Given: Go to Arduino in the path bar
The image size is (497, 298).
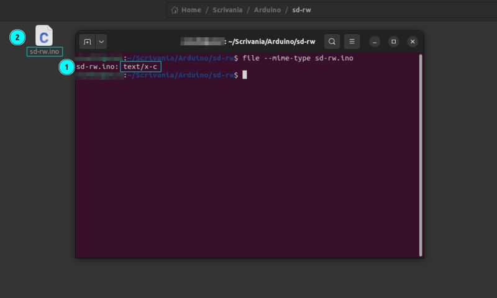Looking at the screenshot, I should coord(267,10).
